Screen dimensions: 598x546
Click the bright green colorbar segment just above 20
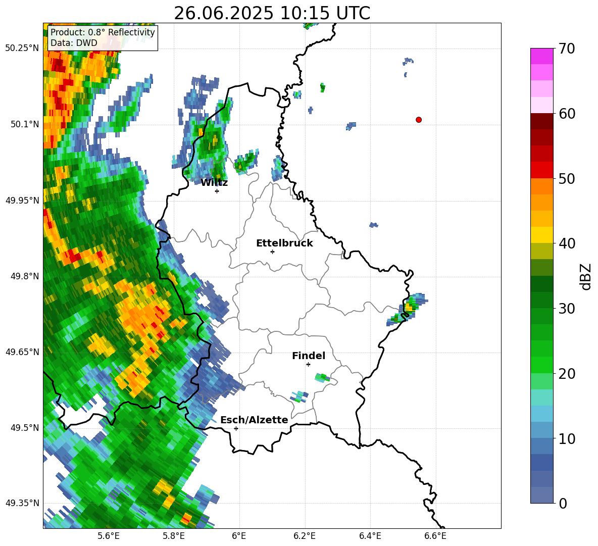(541, 365)
